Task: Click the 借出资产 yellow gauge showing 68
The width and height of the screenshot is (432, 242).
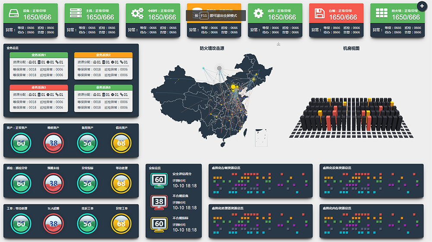Action: tap(121, 143)
